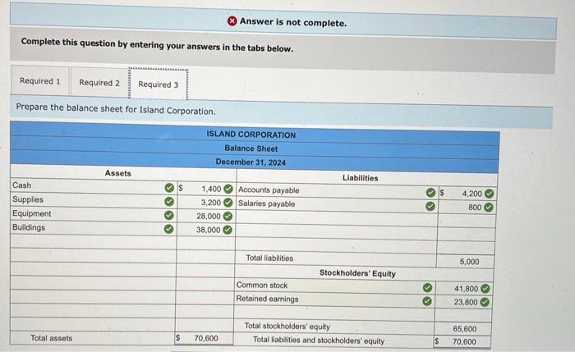Image resolution: width=575 pixels, height=352 pixels.
Task: Click the check mark after the 28,000 amount
Action: (228, 216)
